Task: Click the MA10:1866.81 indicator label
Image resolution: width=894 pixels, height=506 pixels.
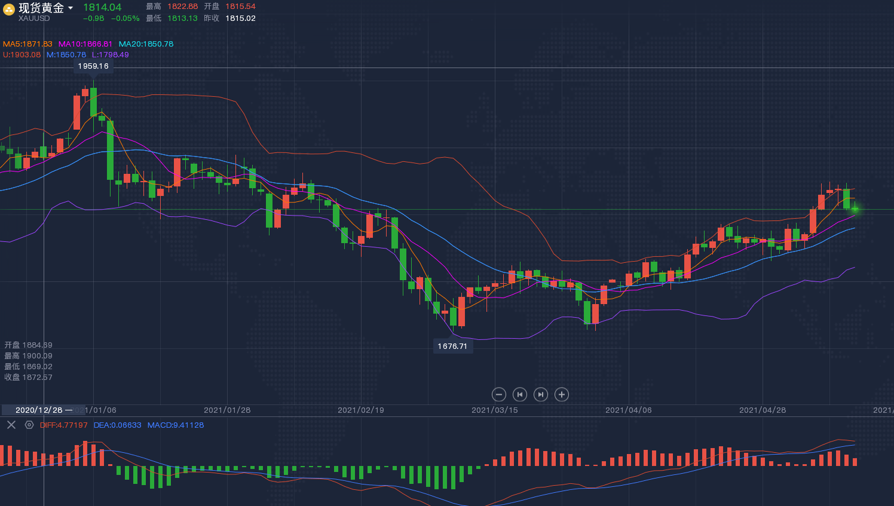Action: click(85, 44)
